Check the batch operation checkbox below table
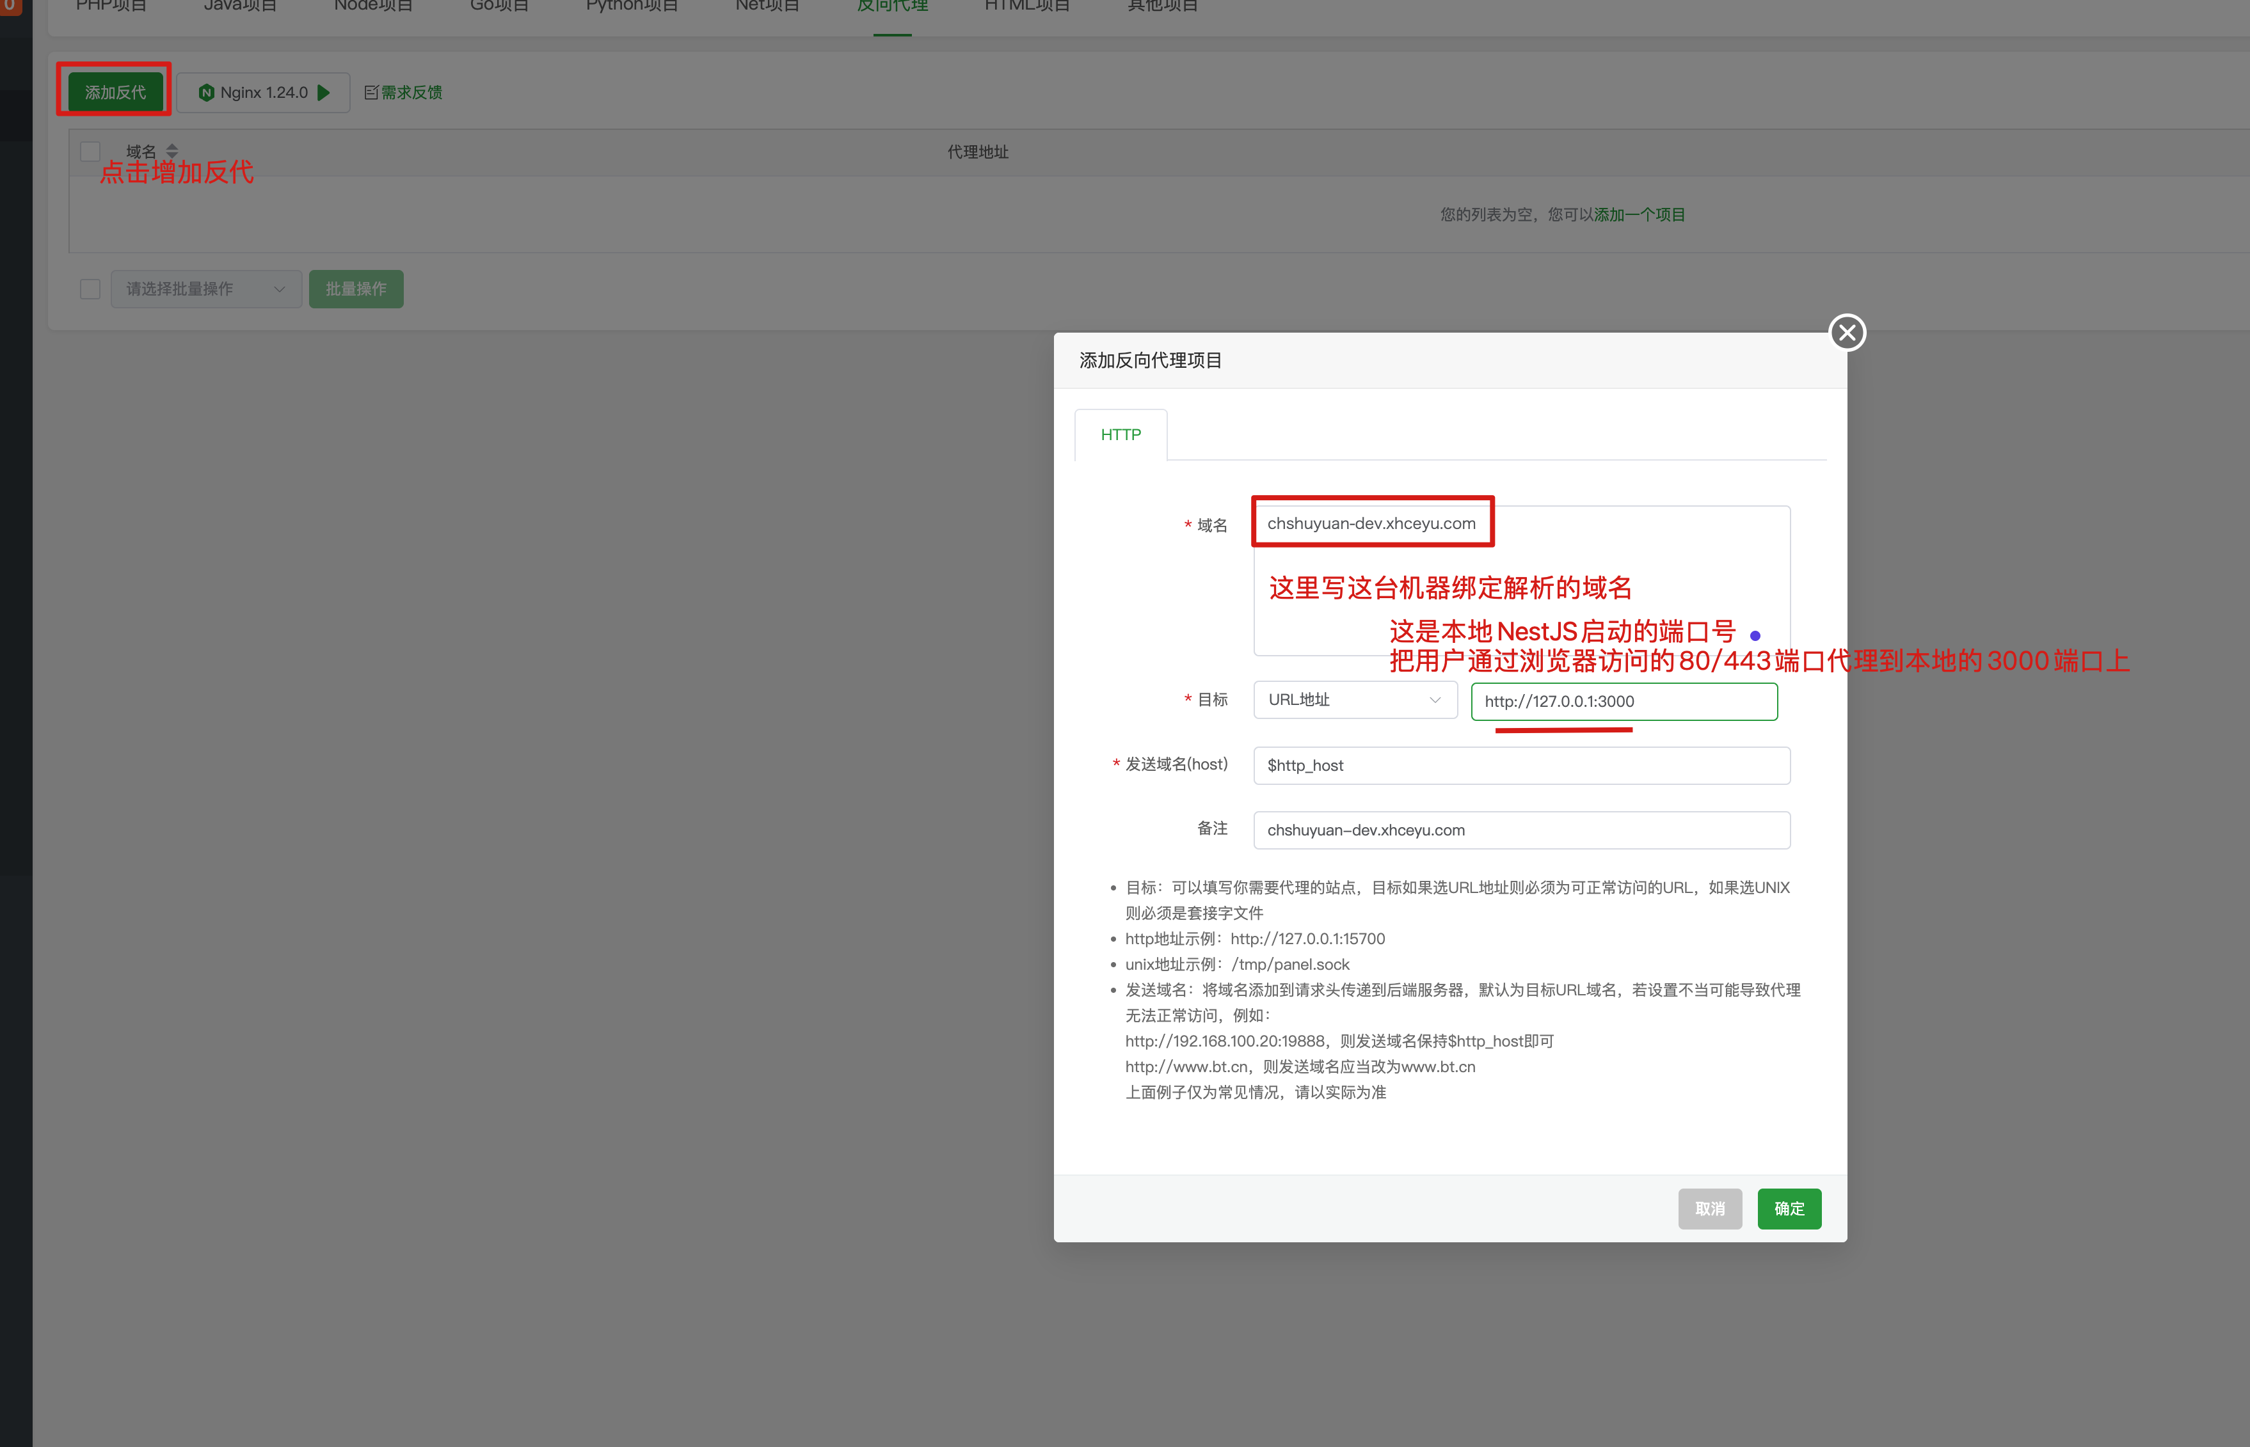Image resolution: width=2250 pixels, height=1447 pixels. (90, 289)
